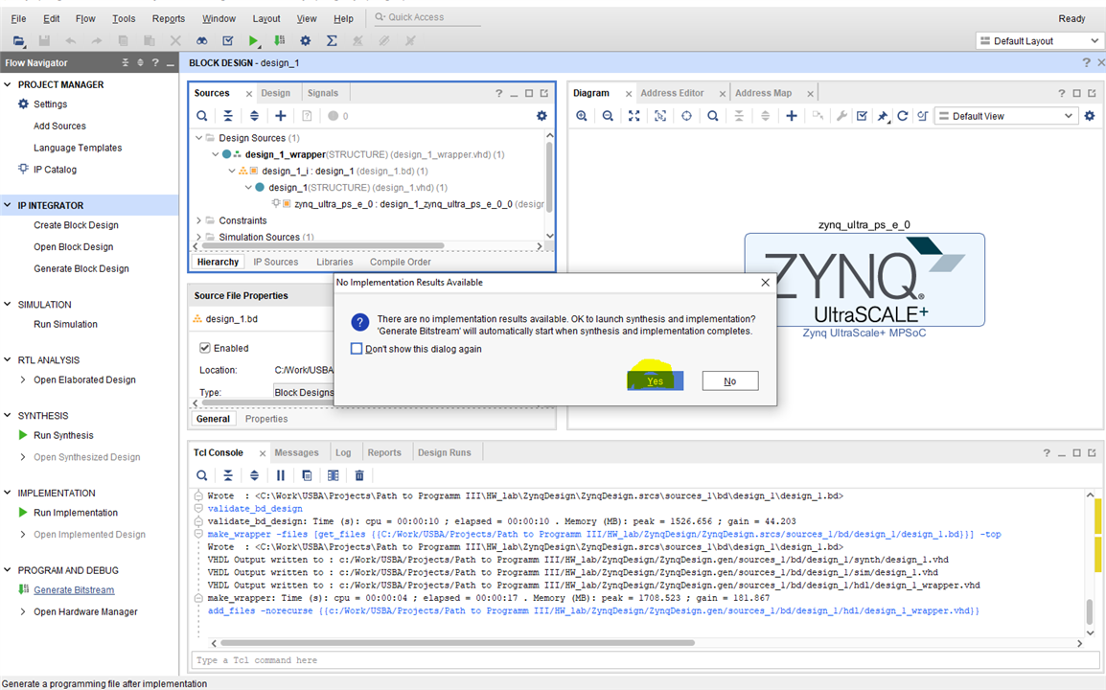Image resolution: width=1106 pixels, height=690 pixels.
Task: Click Generate Bitstream link in Flow Navigator
Action: (x=74, y=589)
